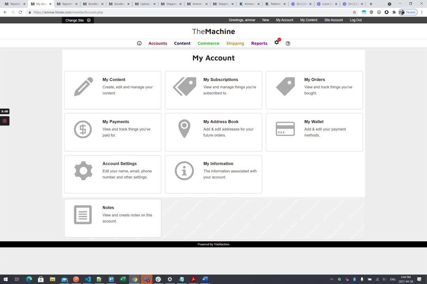Switch to the Upload browser tab
427x284 pixels.
pyautogui.click(x=145, y=4)
